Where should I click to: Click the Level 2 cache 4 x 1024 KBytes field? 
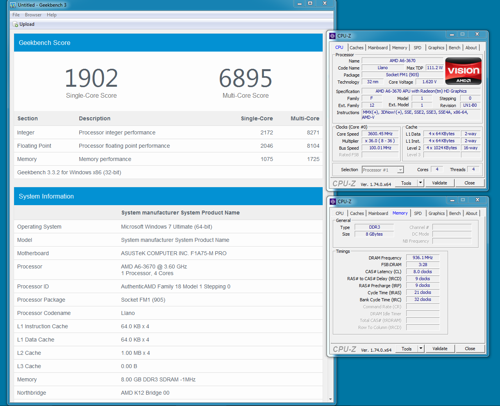tap(441, 148)
